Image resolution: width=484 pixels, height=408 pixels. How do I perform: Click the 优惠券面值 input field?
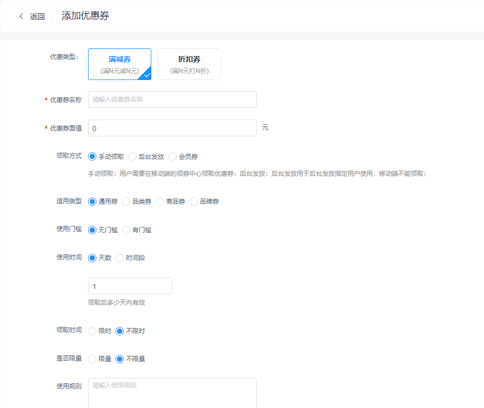pyautogui.click(x=172, y=128)
